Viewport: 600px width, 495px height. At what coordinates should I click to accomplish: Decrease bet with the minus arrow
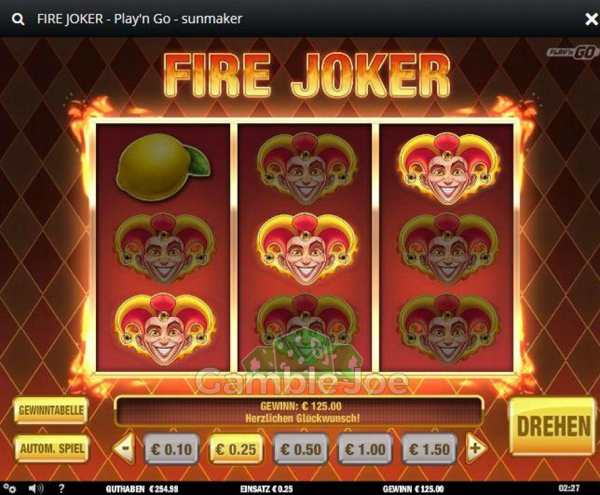124,448
